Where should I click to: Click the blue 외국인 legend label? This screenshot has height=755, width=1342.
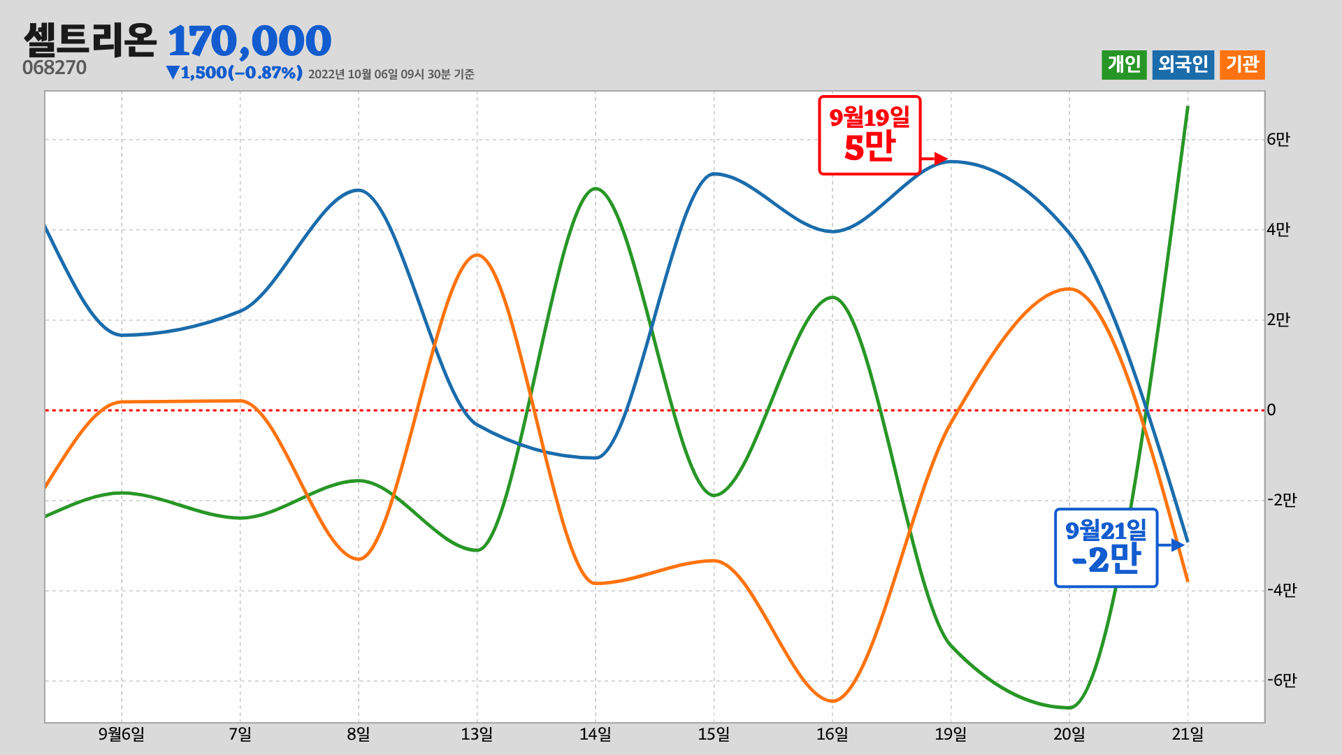click(x=1183, y=65)
